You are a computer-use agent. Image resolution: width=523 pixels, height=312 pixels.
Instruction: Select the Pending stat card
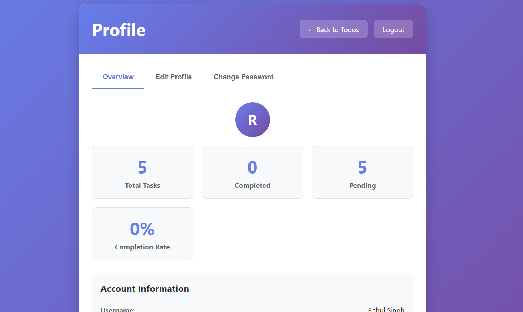[362, 172]
